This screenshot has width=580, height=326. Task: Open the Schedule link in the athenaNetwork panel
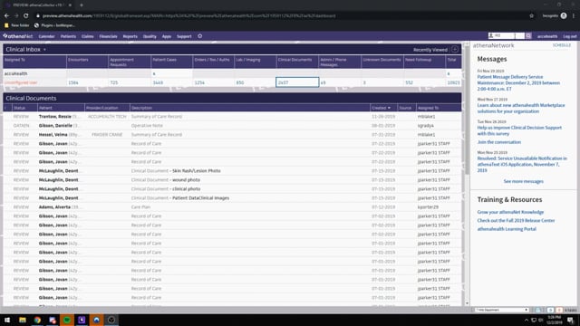(562, 45)
